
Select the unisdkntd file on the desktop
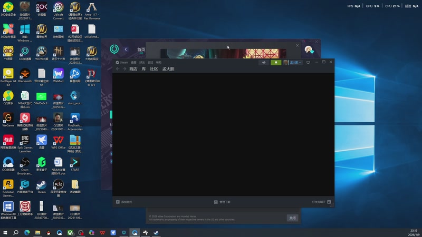pyautogui.click(x=92, y=31)
